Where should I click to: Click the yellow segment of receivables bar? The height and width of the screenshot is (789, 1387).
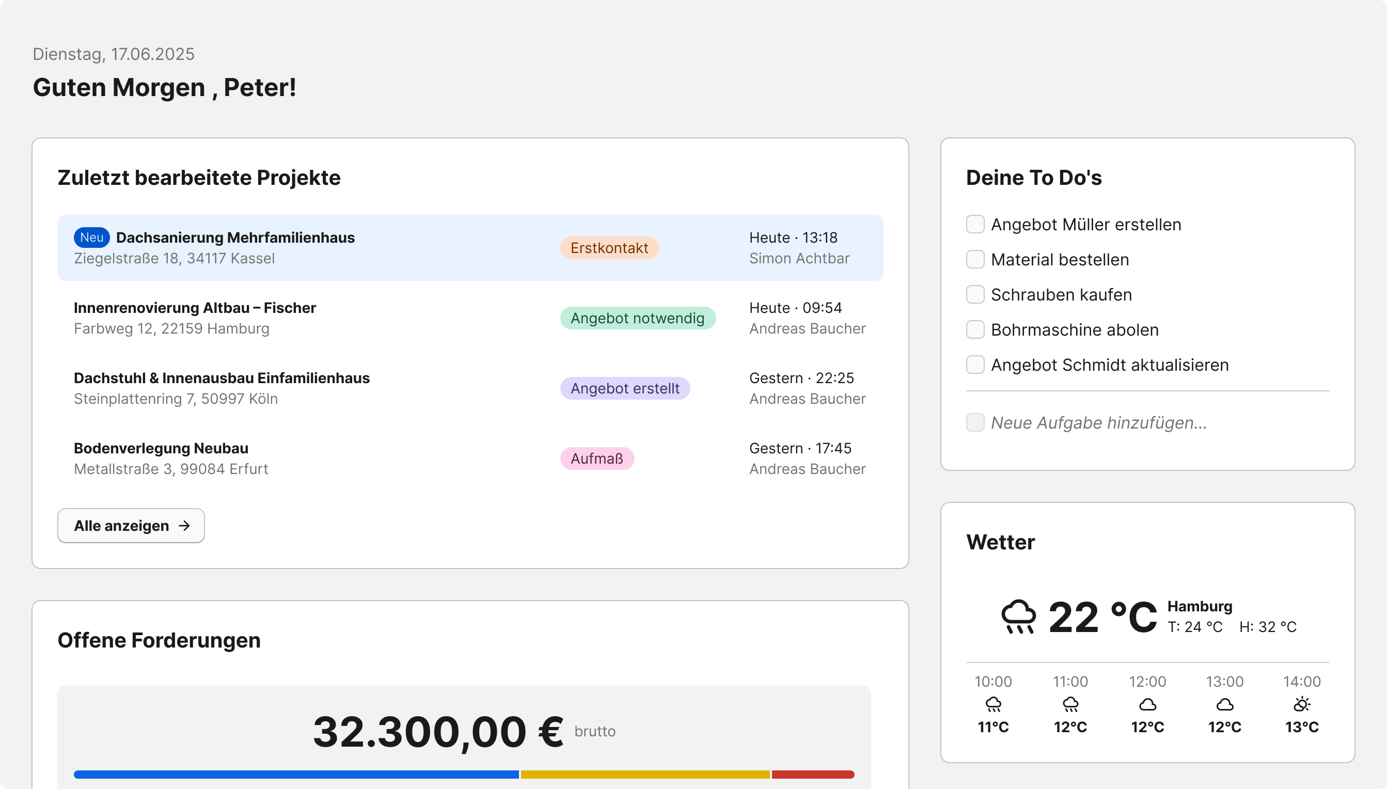click(x=645, y=775)
